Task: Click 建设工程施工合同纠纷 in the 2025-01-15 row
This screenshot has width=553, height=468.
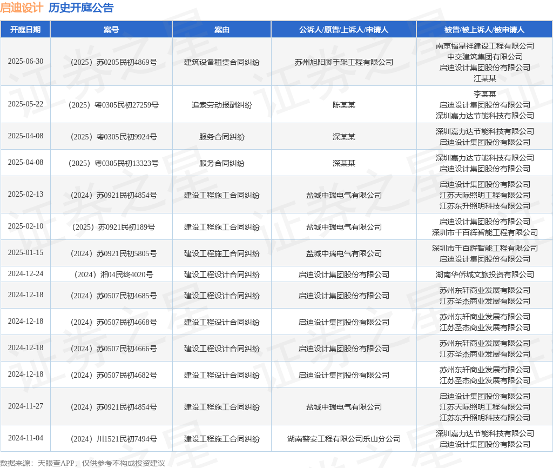Action: pyautogui.click(x=222, y=253)
